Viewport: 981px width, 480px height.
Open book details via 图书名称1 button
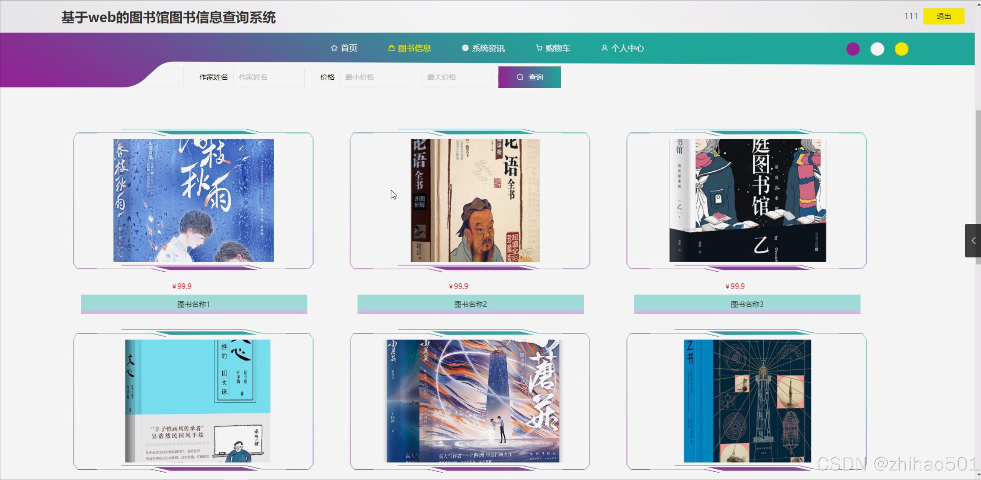194,304
